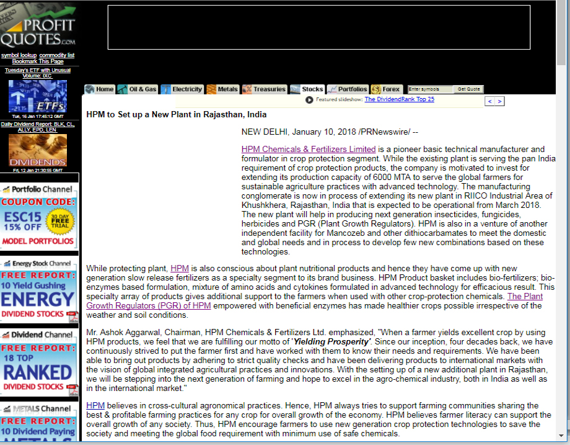Switch to the Treasuries tab
The width and height of the screenshot is (570, 445).
pyautogui.click(x=265, y=89)
